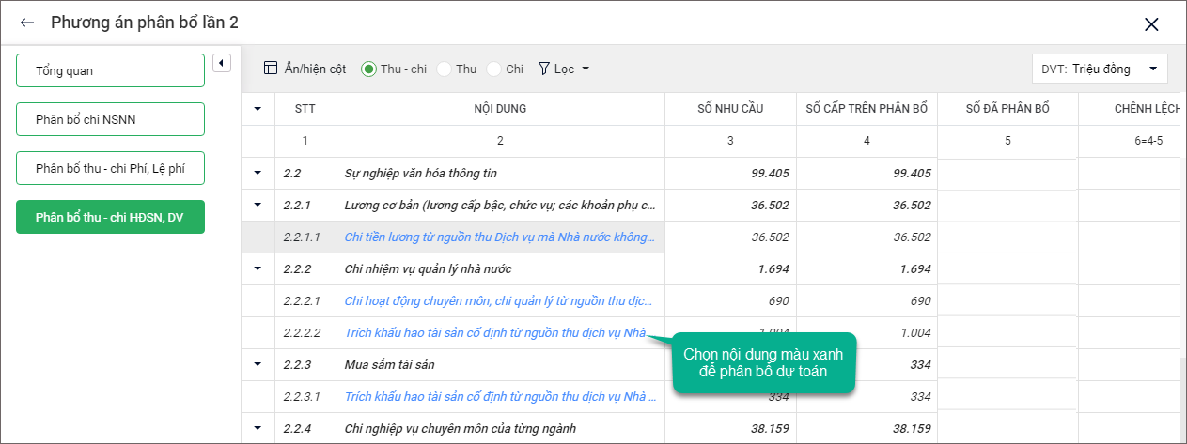This screenshot has width=1187, height=444.
Task: Collapse the left sidebar panel arrow
Action: (222, 63)
